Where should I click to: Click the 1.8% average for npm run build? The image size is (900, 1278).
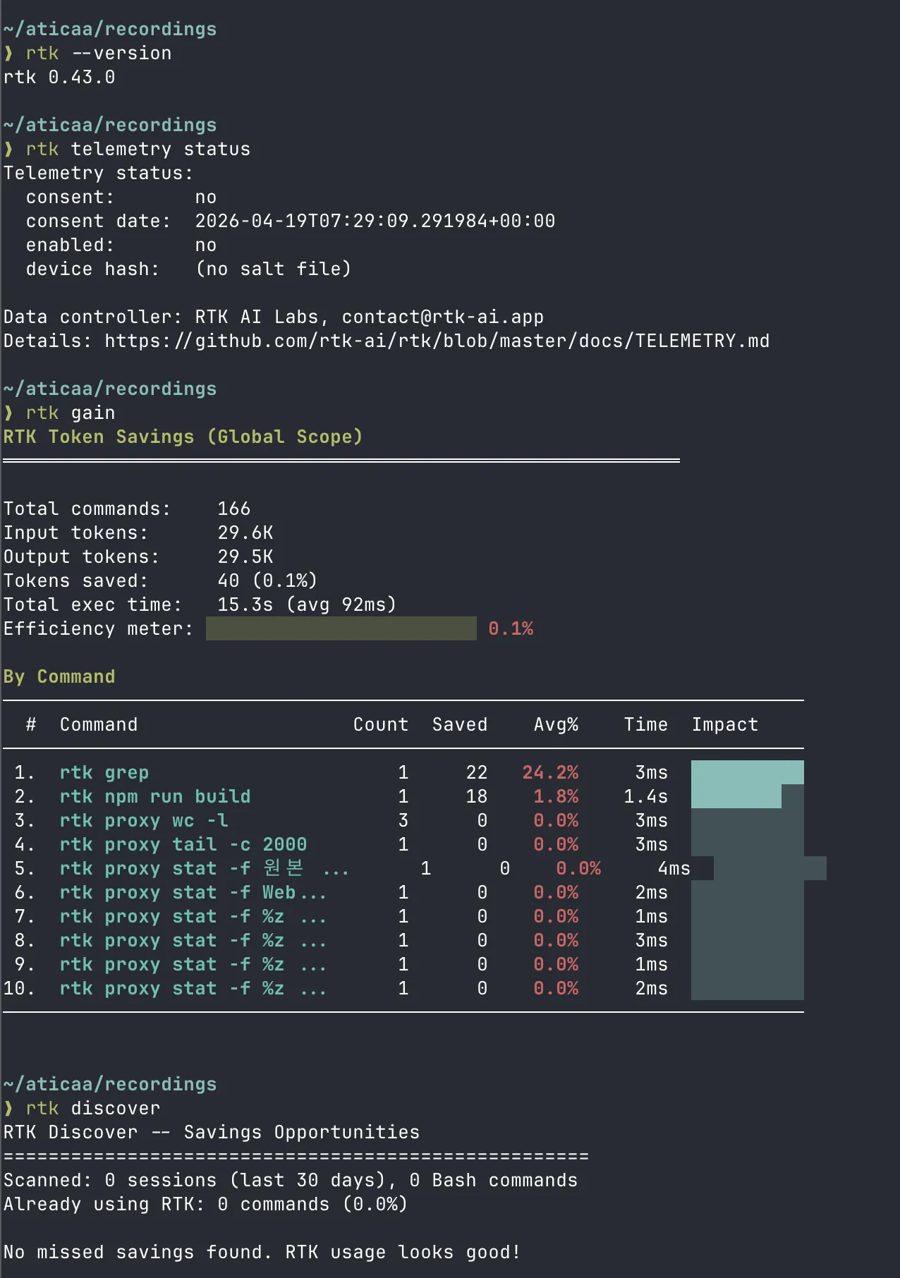556,796
